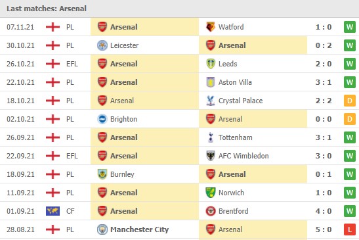Click the England flag on 07.11.21 row
Viewport: 359px width, 240px height.
pyautogui.click(x=53, y=27)
